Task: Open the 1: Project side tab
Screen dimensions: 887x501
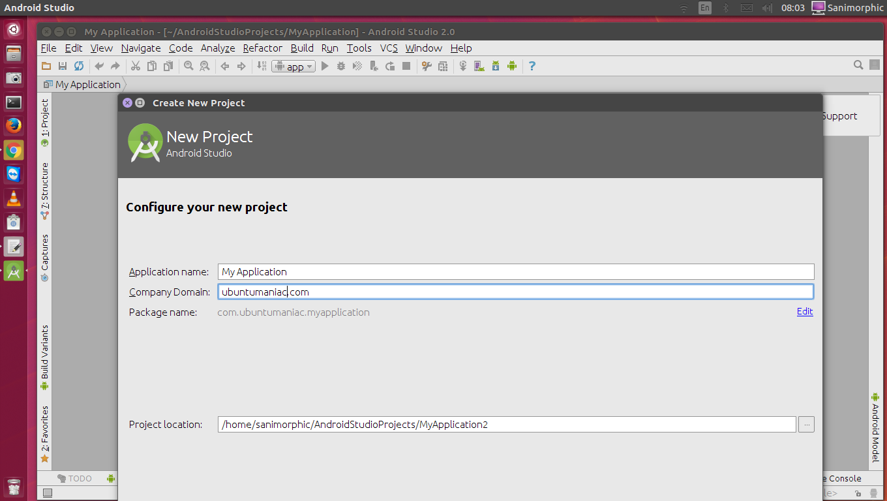Action: pos(44,123)
